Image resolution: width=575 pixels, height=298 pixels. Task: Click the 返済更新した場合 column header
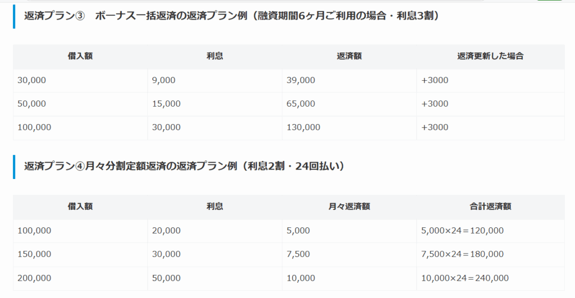coord(490,56)
